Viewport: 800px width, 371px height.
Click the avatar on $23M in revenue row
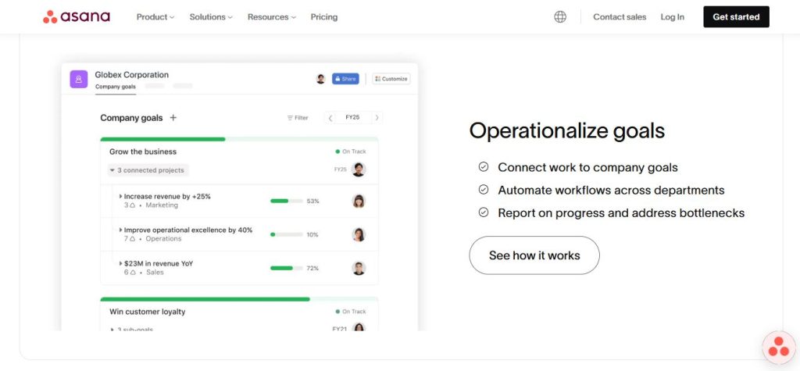359,268
